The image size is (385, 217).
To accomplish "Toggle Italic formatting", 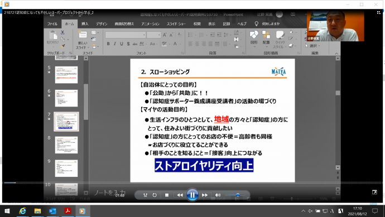I will coord(115,44).
